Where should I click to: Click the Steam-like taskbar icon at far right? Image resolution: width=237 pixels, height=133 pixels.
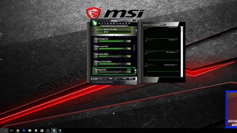60,130
